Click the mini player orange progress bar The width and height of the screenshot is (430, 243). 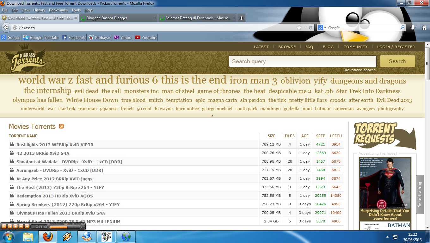click(65, 227)
